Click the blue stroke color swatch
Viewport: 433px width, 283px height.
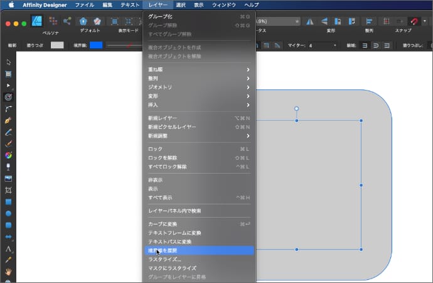pyautogui.click(x=96, y=45)
